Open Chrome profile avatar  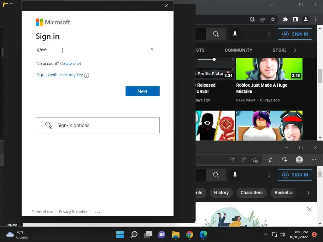305,19
